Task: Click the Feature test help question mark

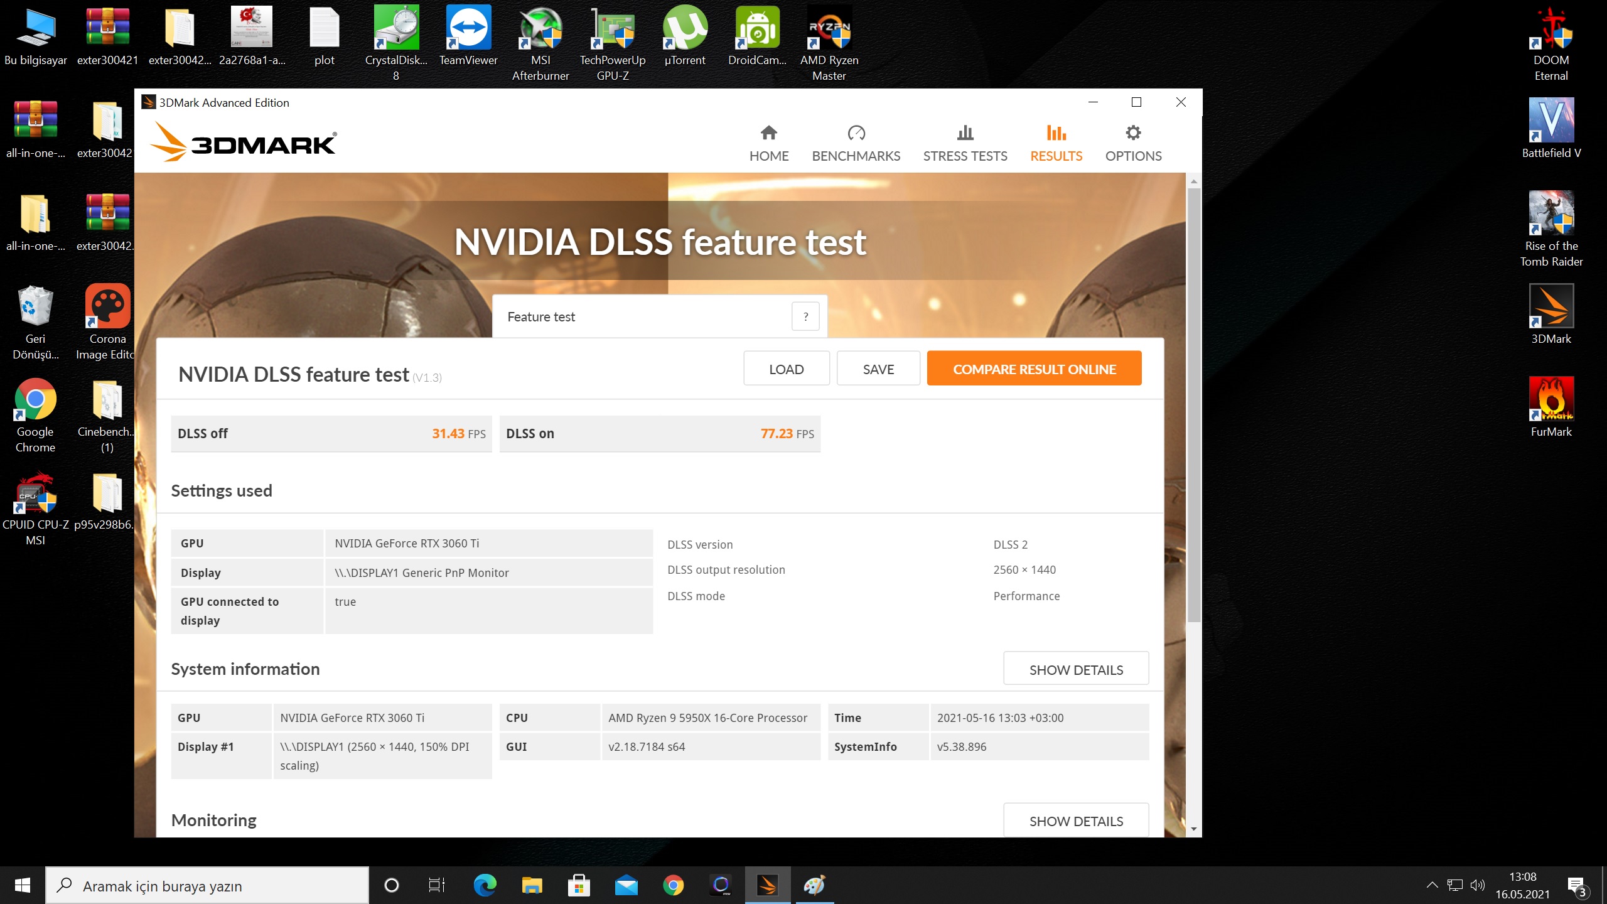Action: point(805,317)
